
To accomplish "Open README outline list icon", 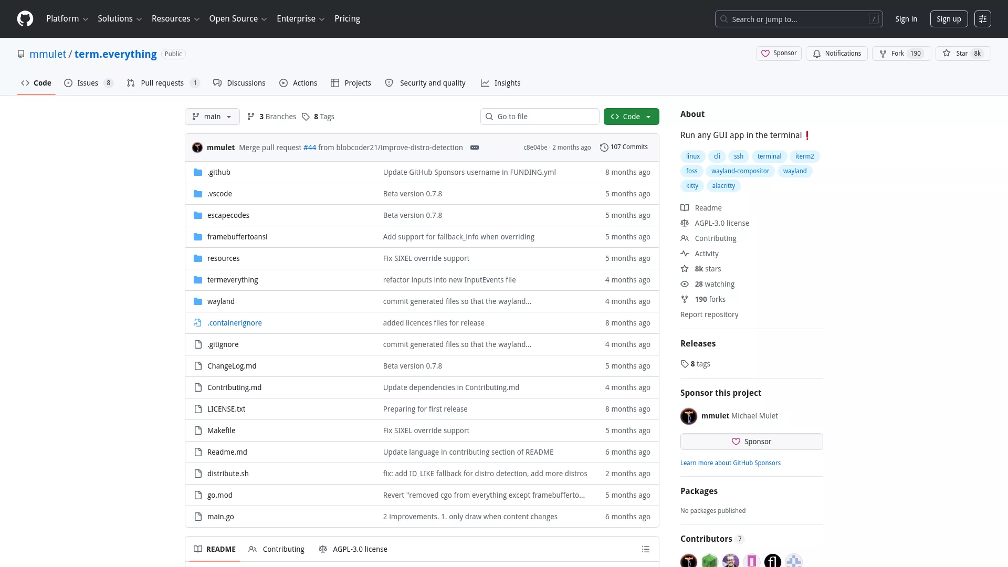I will (646, 549).
